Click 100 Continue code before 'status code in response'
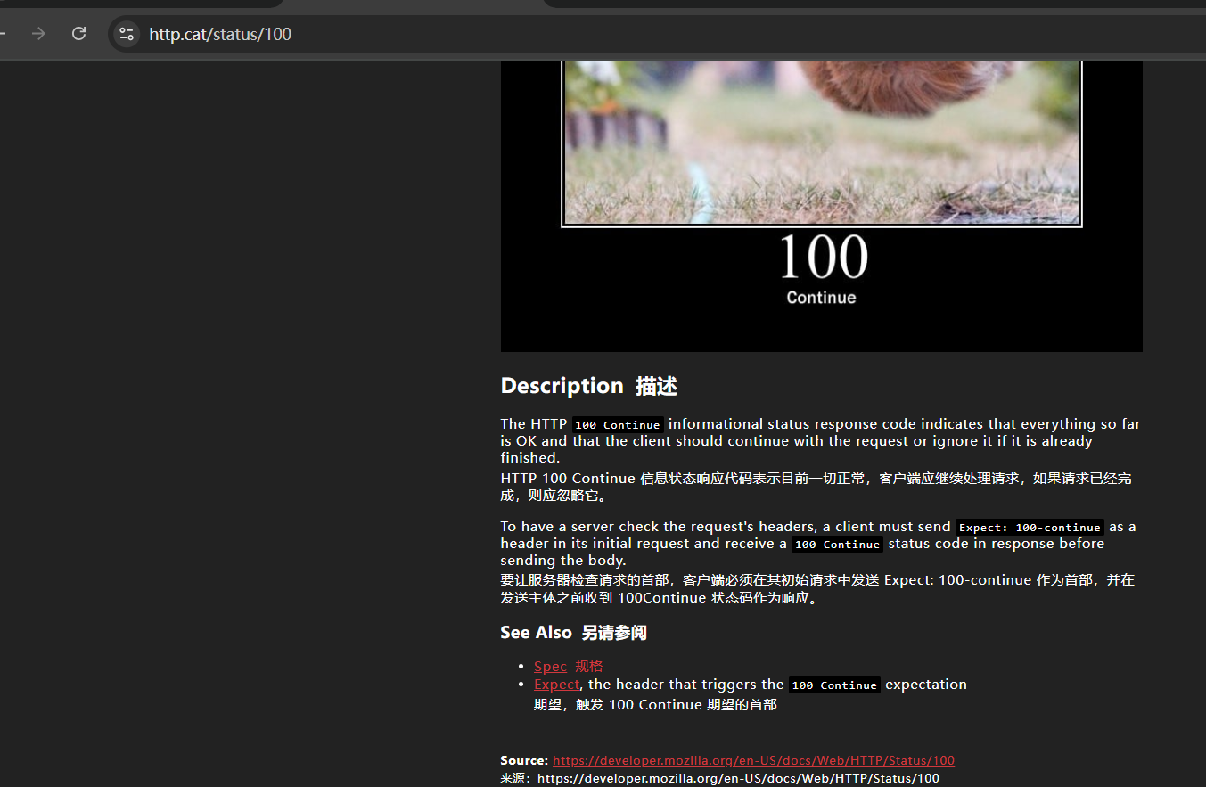The width and height of the screenshot is (1206, 787). pyautogui.click(x=837, y=545)
